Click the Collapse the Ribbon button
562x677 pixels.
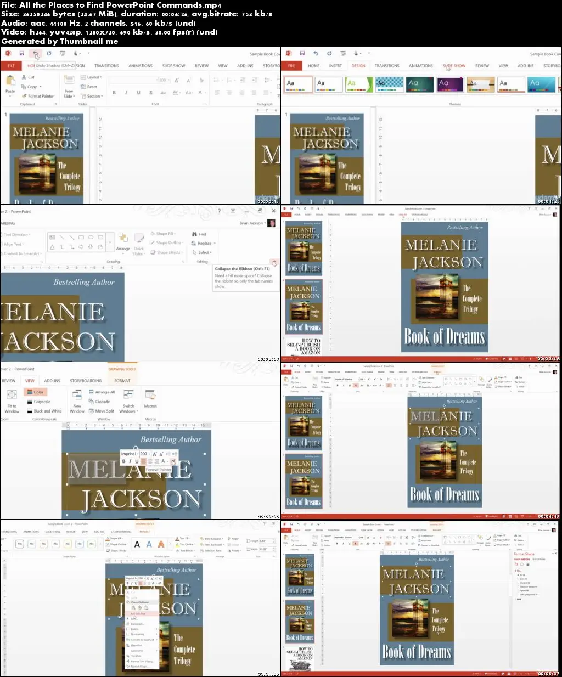pyautogui.click(x=273, y=262)
